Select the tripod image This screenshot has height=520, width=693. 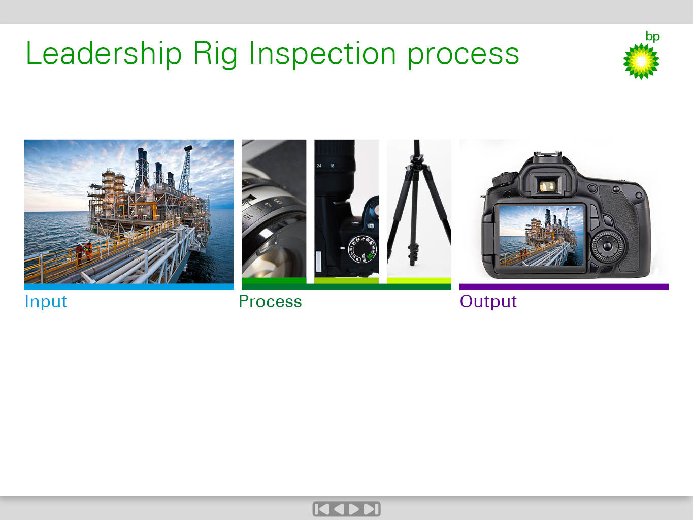(x=419, y=209)
